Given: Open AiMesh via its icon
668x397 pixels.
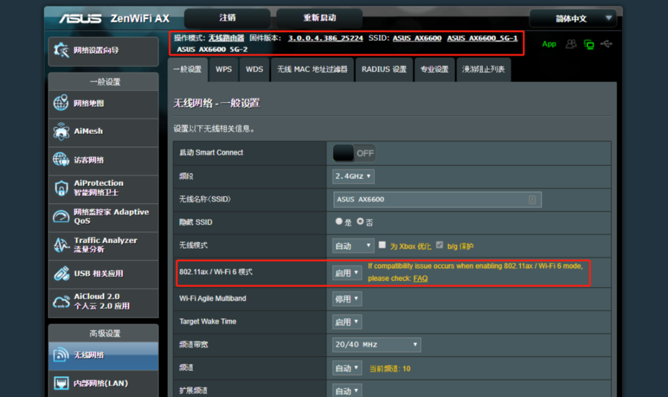Looking at the screenshot, I should (61, 131).
